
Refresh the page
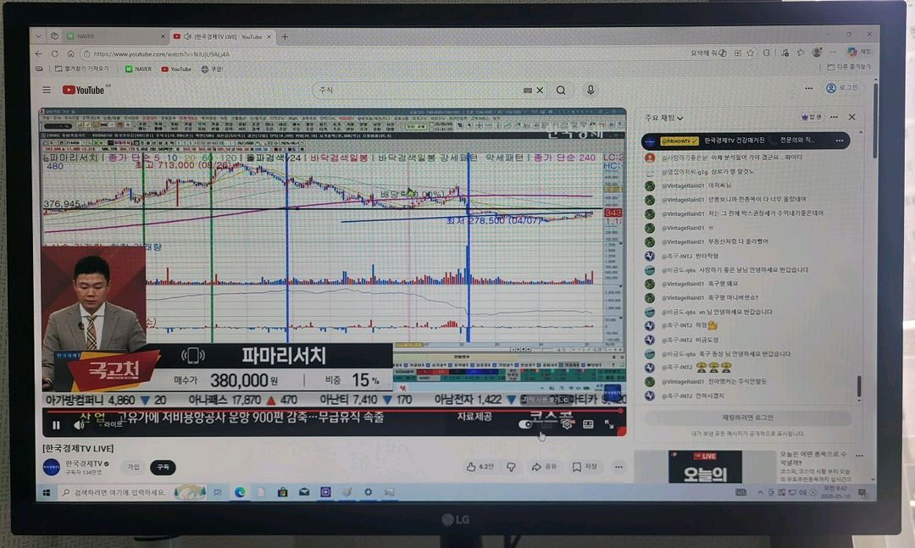55,53
